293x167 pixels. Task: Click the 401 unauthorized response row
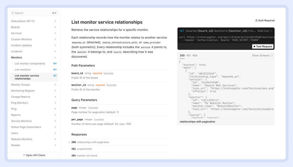pyautogui.click(x=120, y=149)
